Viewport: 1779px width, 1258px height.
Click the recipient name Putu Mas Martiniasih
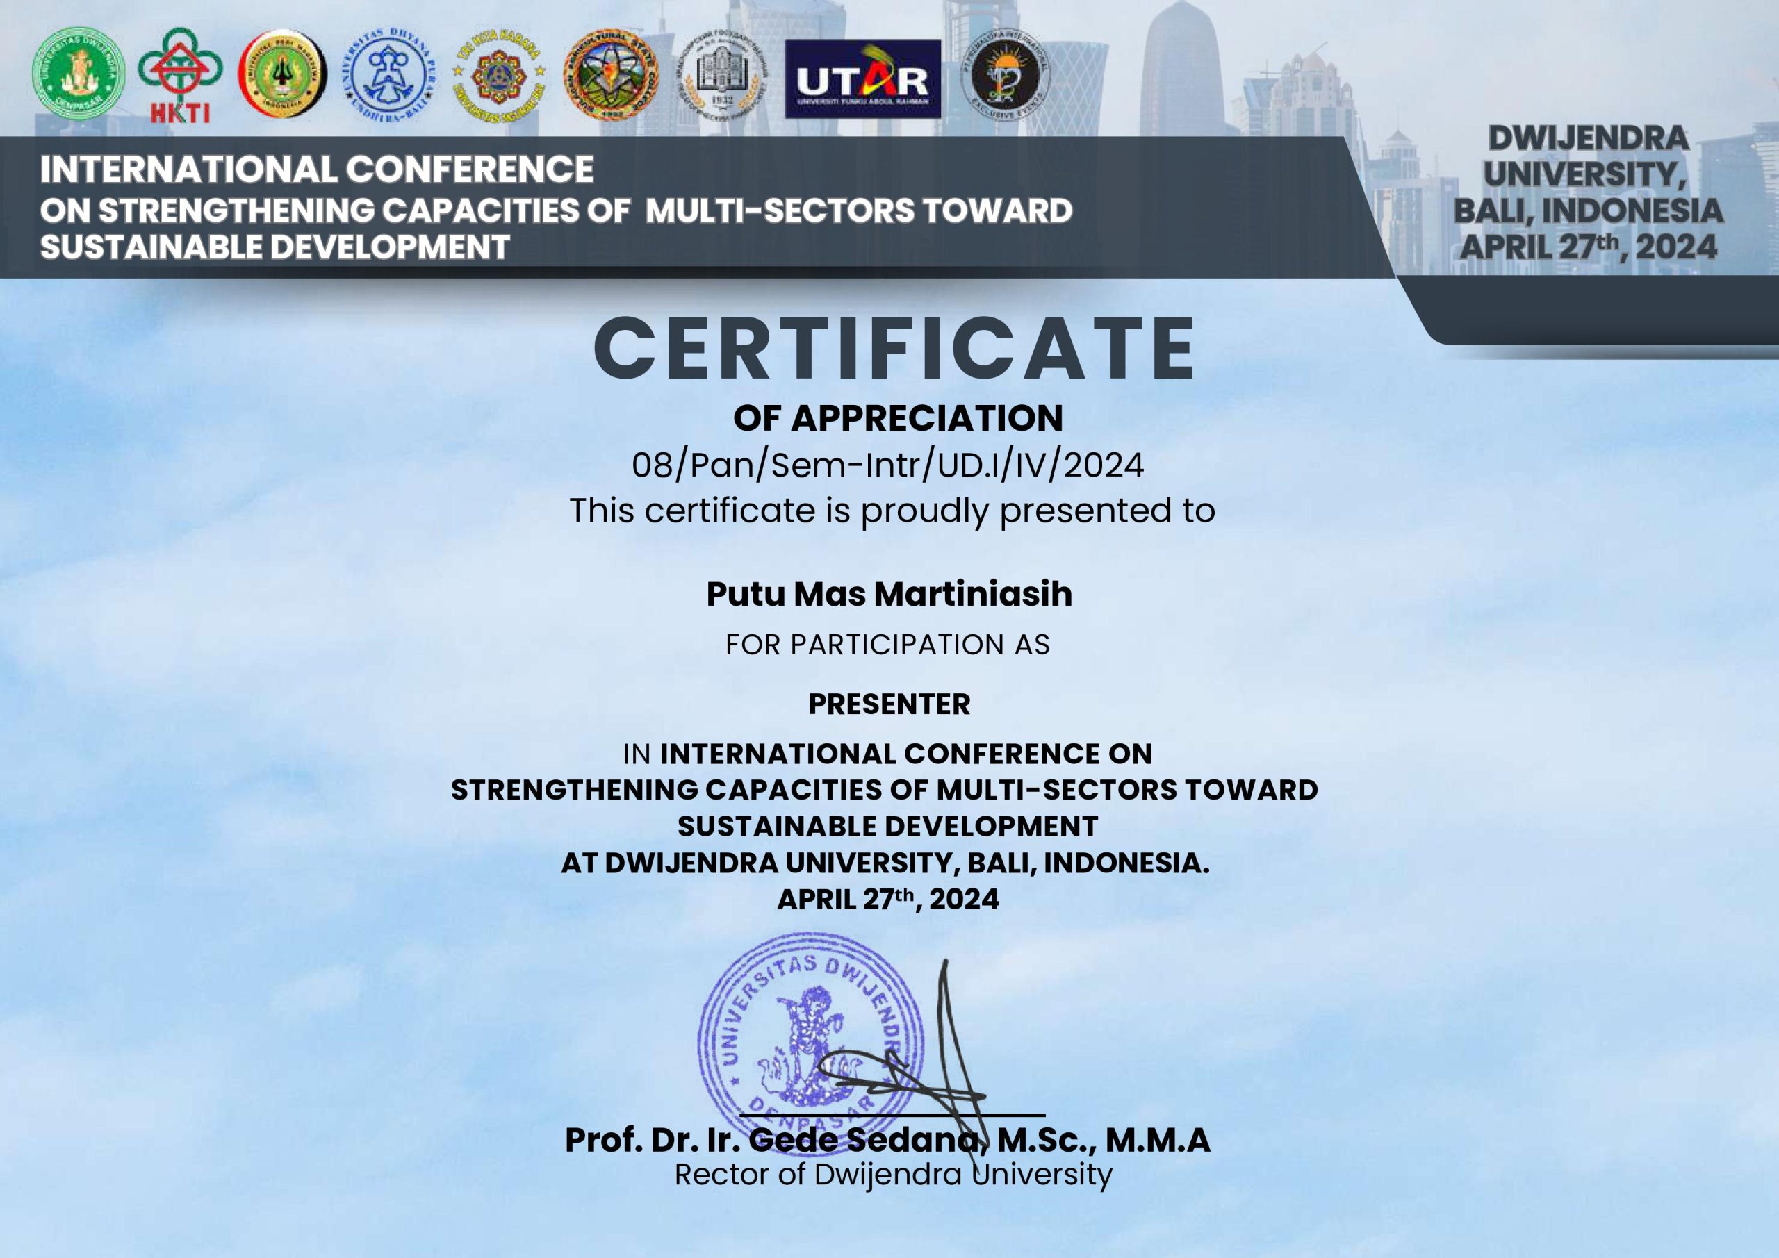pyautogui.click(x=889, y=594)
